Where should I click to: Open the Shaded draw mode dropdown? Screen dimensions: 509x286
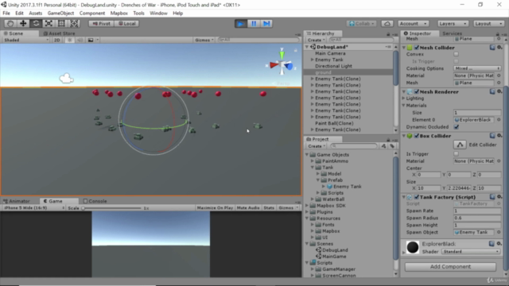click(26, 40)
